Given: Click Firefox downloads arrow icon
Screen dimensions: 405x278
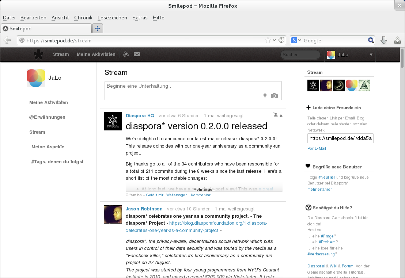Looking at the screenshot, I should [383, 40].
